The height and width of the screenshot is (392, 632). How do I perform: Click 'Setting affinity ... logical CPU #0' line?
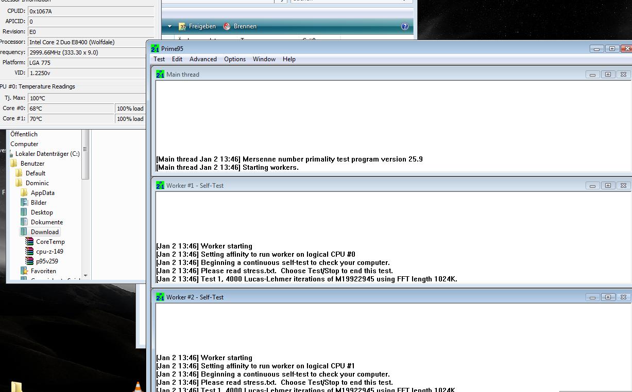(x=255, y=254)
